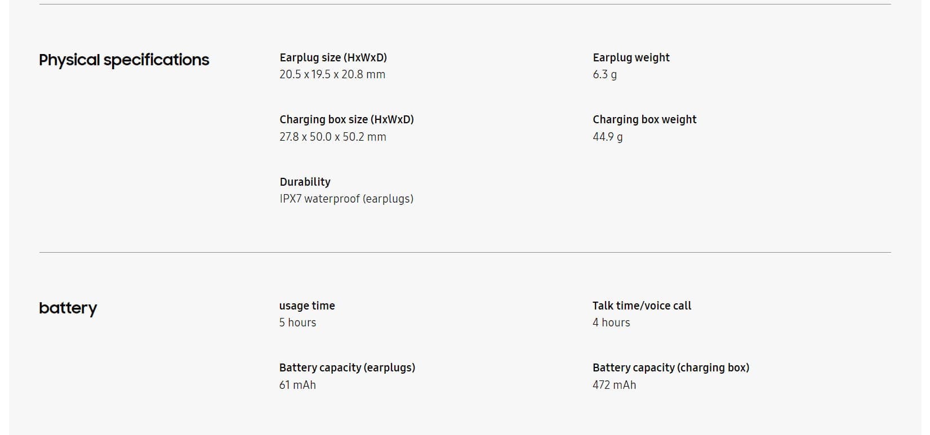
Task: Click the Battery capacity (earplugs) label
Action: 347,367
